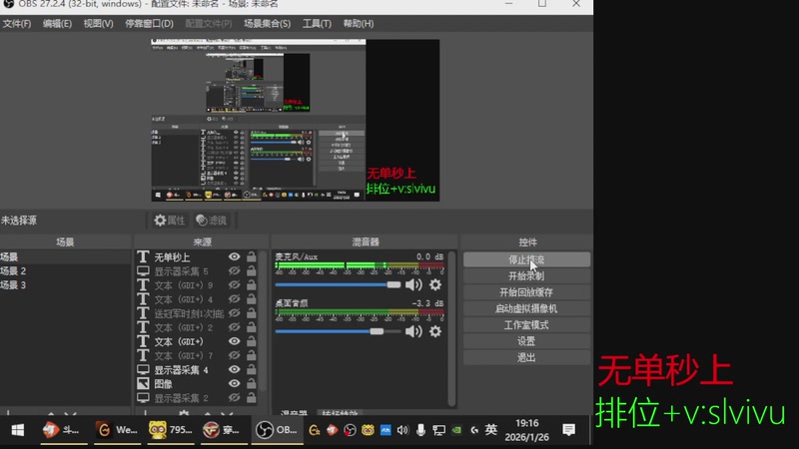
Task: Click the audio mixer vertical scrollbar
Action: pyautogui.click(x=451, y=328)
